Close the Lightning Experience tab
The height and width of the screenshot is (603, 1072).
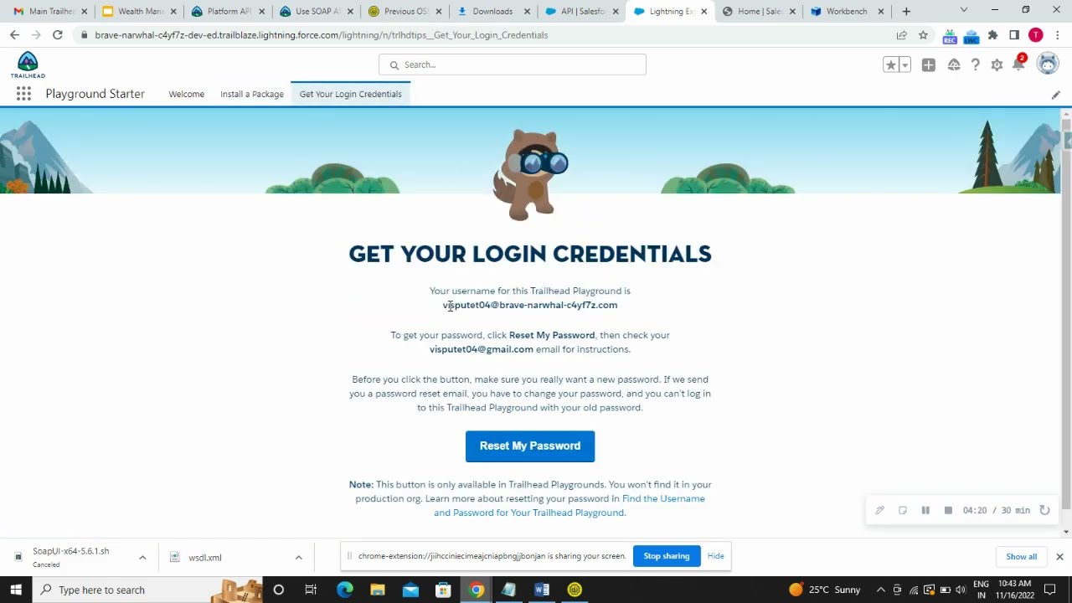point(703,12)
